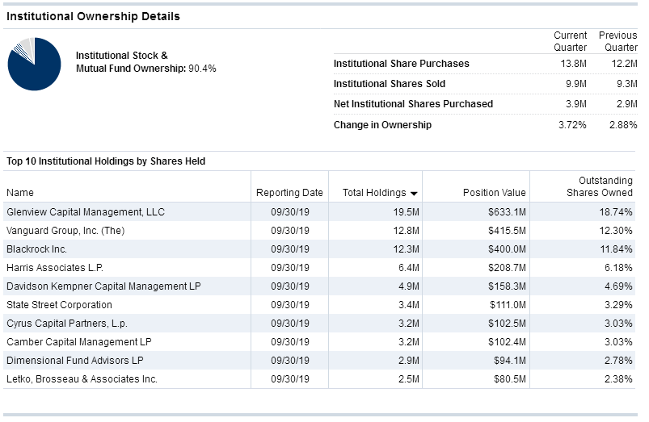649x422 pixels.
Task: Select Cyrus Capital Partners, L.p. name
Action: pyautogui.click(x=66, y=324)
